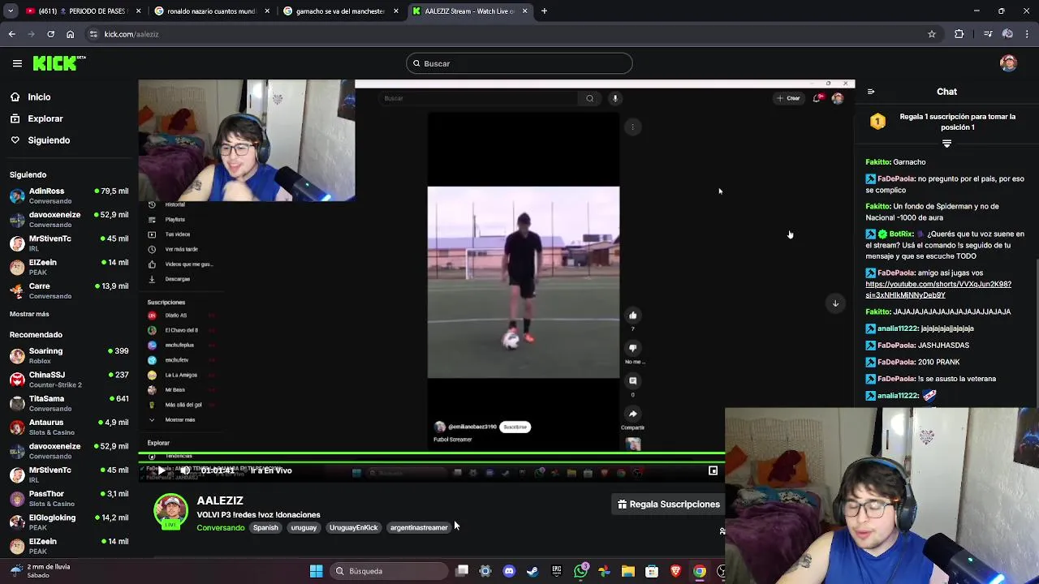The height and width of the screenshot is (584, 1039).
Task: Go back in browser
Action: pos(11,34)
